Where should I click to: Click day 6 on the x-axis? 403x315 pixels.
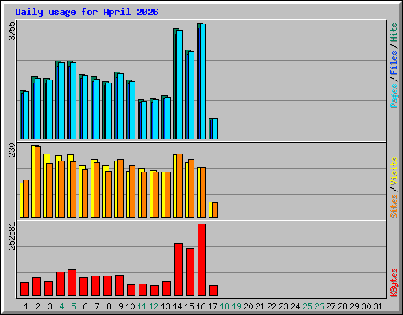tap(85, 306)
